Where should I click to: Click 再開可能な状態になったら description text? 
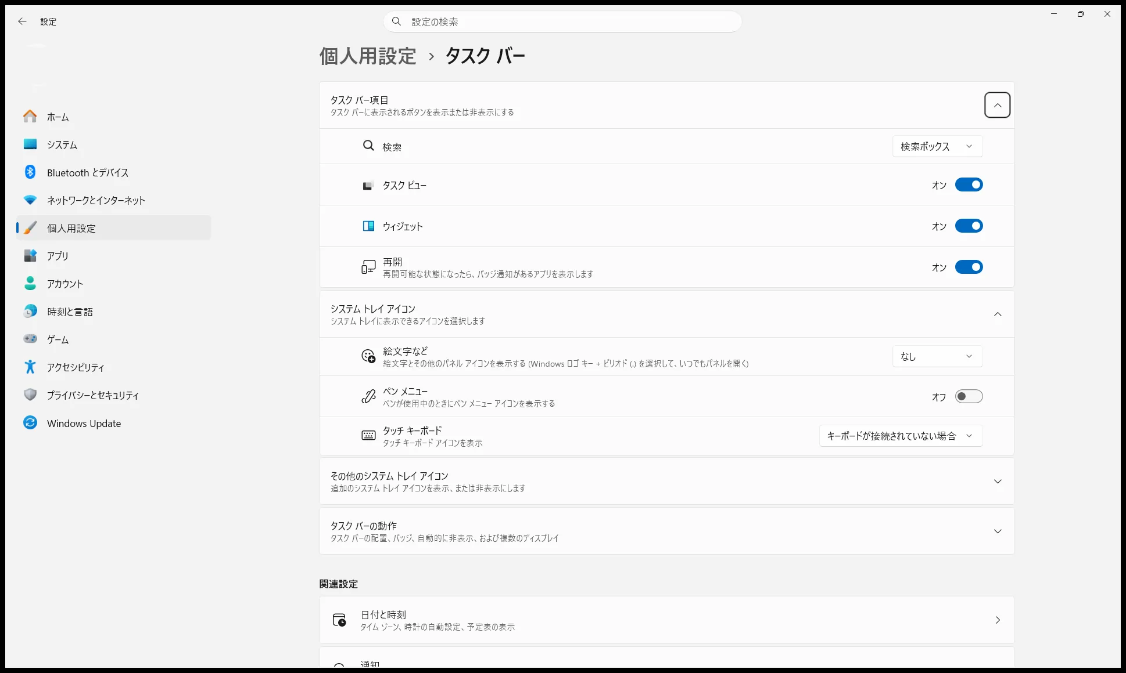click(488, 274)
